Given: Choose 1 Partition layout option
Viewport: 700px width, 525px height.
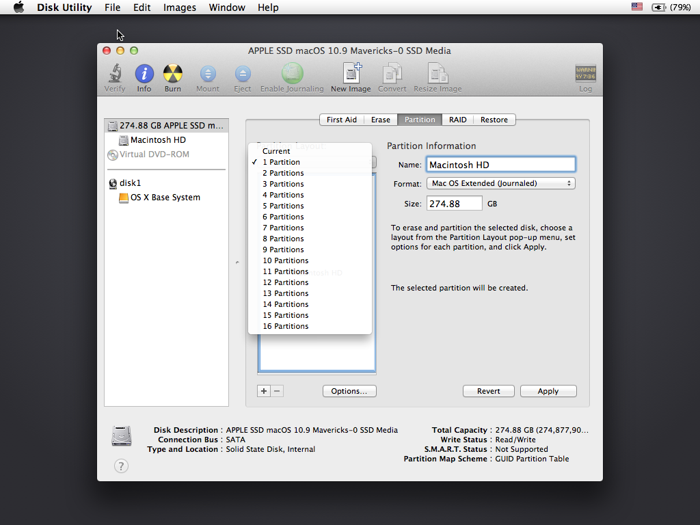Looking at the screenshot, I should pyautogui.click(x=310, y=162).
